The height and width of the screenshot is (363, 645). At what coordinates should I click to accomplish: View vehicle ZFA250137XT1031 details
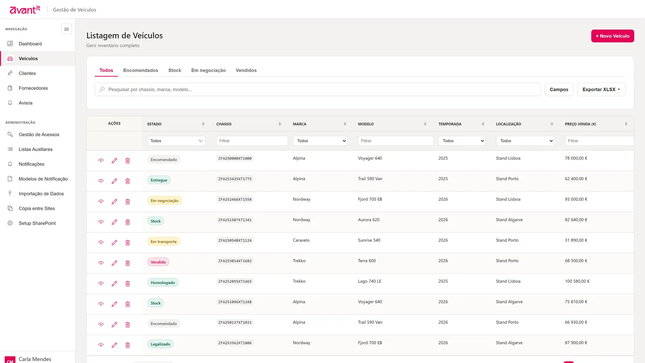[101, 325]
